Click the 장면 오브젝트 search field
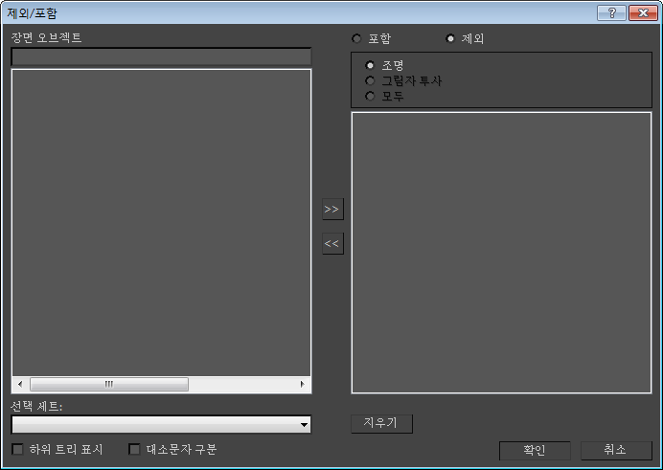The width and height of the screenshot is (663, 470). point(161,56)
